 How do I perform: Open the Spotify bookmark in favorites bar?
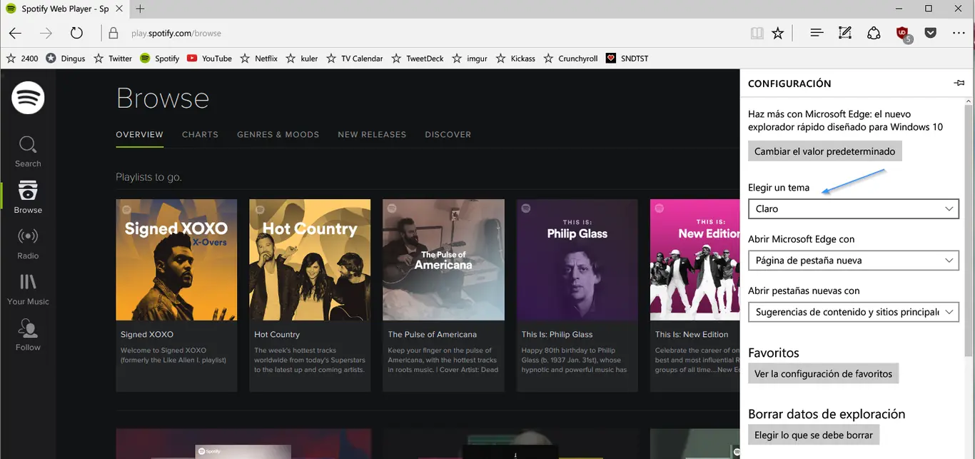[x=159, y=59]
